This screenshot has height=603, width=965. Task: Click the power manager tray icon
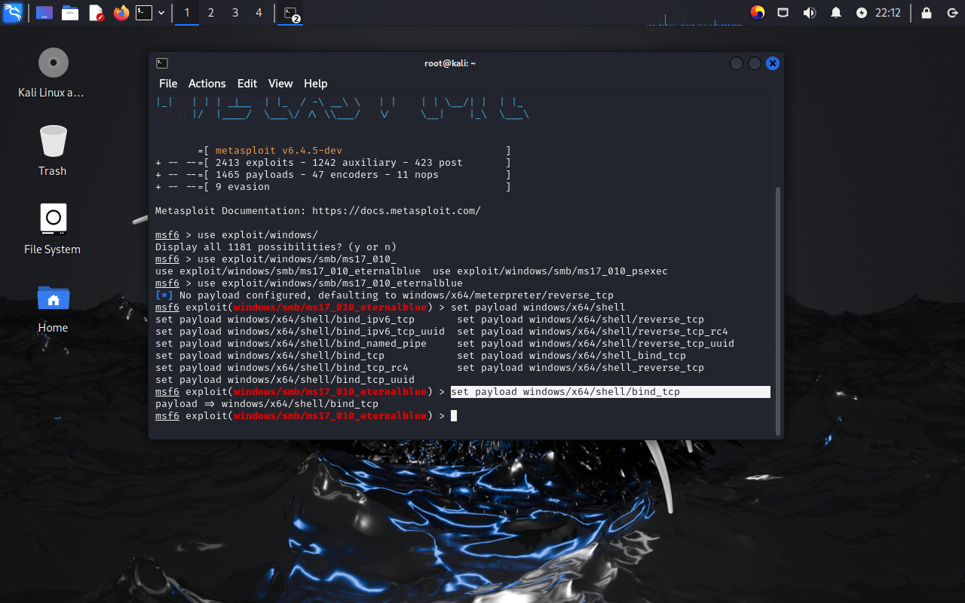(862, 13)
